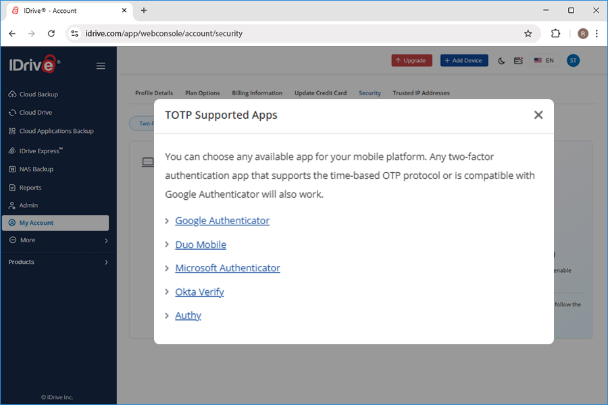
Task: Open the Duo Mobile link
Action: 201,244
